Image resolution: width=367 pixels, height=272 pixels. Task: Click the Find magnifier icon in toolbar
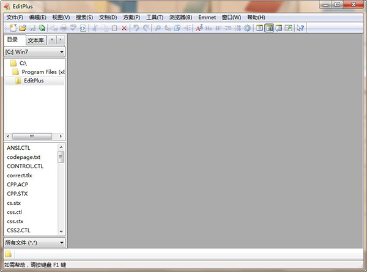point(158,28)
